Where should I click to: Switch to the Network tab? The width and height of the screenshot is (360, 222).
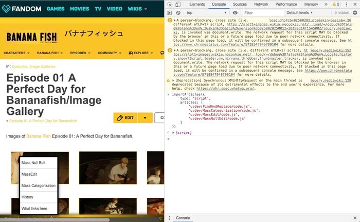tap(261, 4)
